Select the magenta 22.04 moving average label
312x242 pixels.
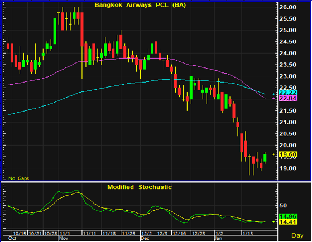tap(288, 98)
